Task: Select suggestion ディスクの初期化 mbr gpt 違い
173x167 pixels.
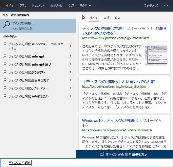Action: [38, 64]
